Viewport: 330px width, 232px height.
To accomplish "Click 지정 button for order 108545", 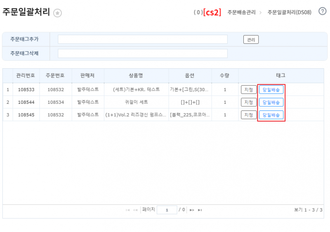I will click(x=249, y=115).
